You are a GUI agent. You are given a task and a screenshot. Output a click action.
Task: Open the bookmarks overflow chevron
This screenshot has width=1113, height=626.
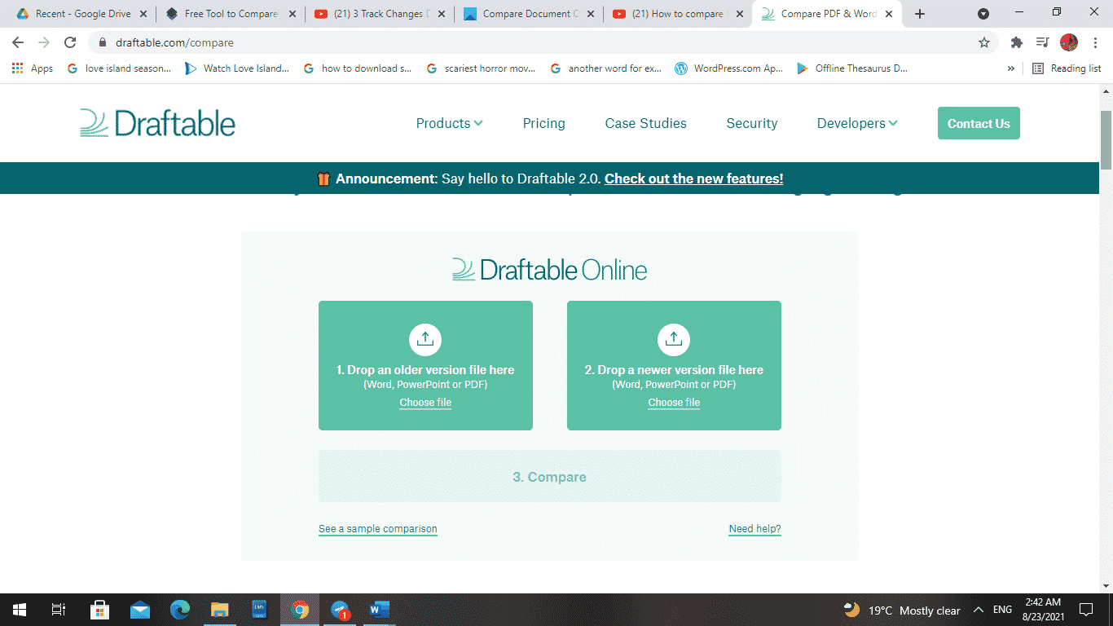point(1011,68)
